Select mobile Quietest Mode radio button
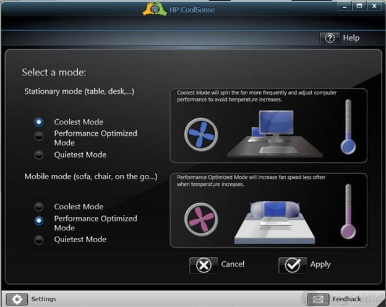This screenshot has height=307, width=386. pyautogui.click(x=38, y=240)
